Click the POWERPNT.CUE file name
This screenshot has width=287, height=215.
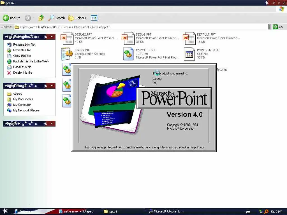point(208,50)
